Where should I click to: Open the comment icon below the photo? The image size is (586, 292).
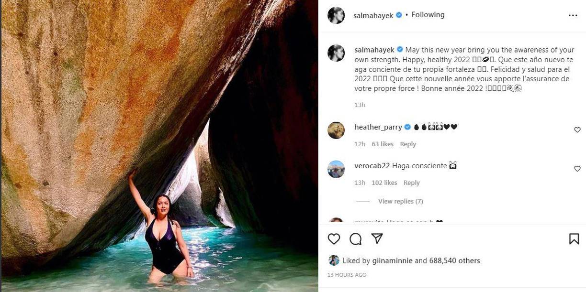(355, 238)
